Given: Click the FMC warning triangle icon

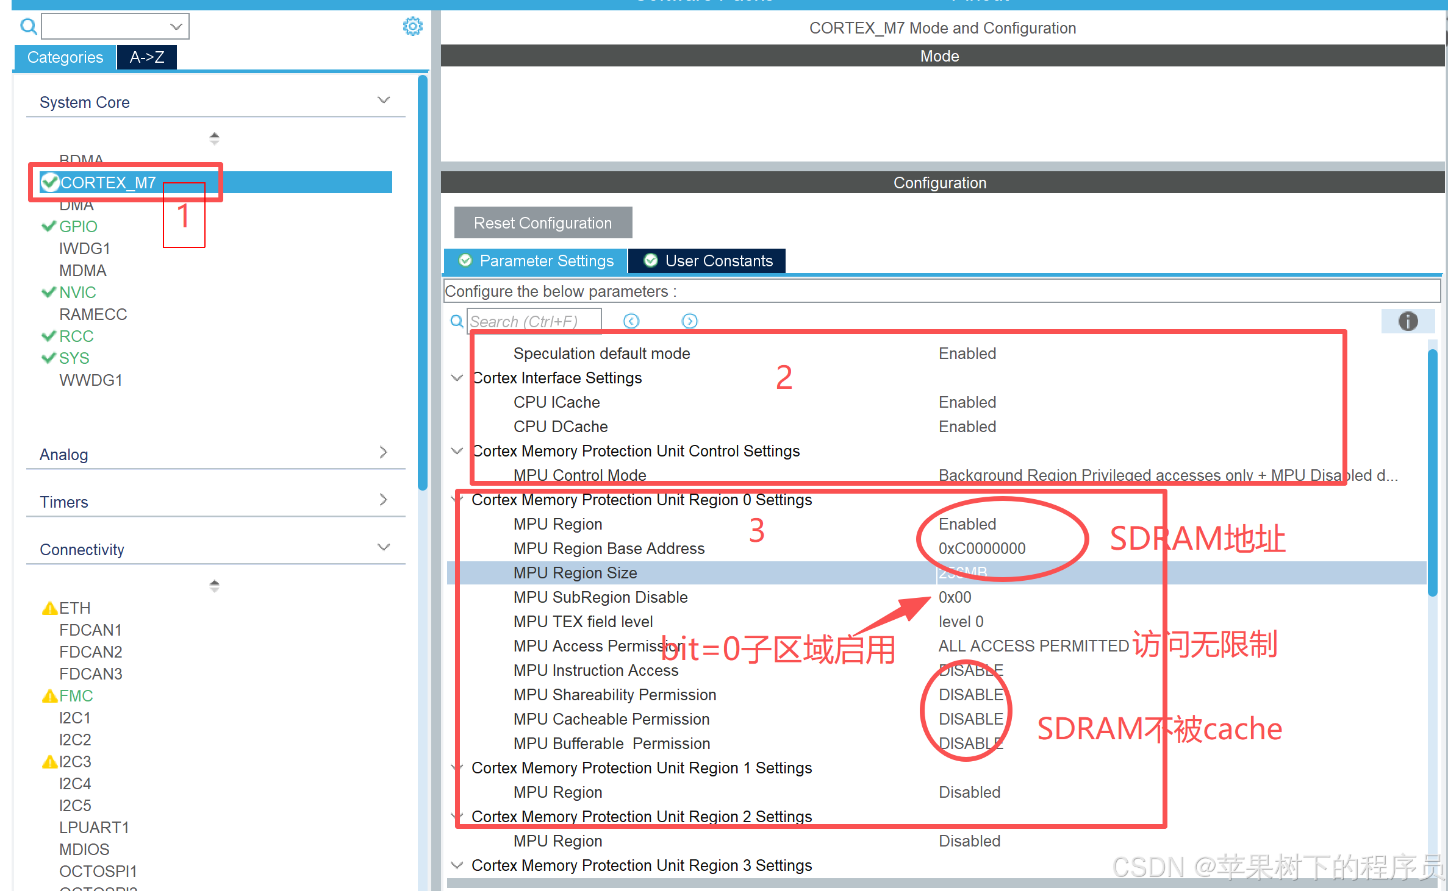Looking at the screenshot, I should click(49, 696).
